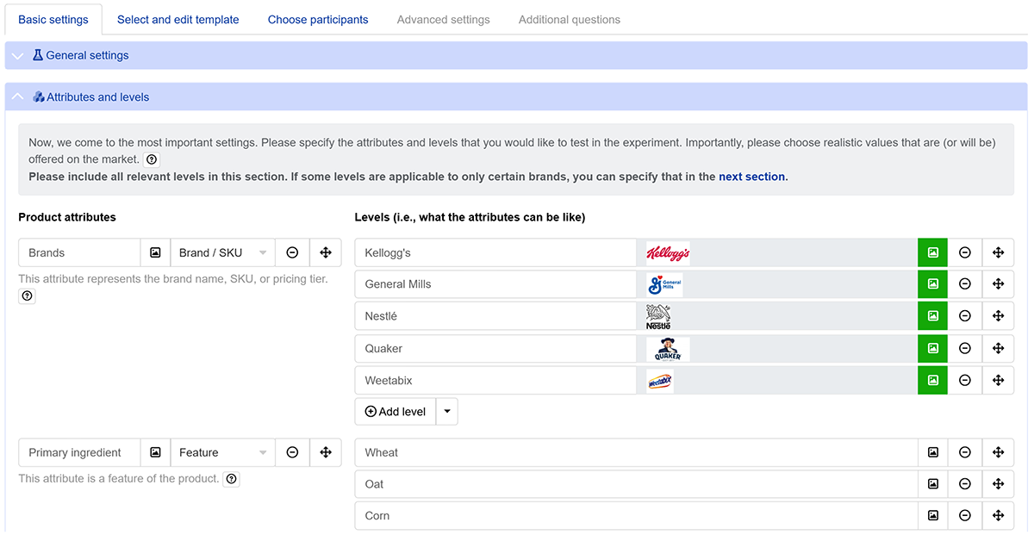
Task: Remove the General Mills level
Action: click(x=965, y=284)
